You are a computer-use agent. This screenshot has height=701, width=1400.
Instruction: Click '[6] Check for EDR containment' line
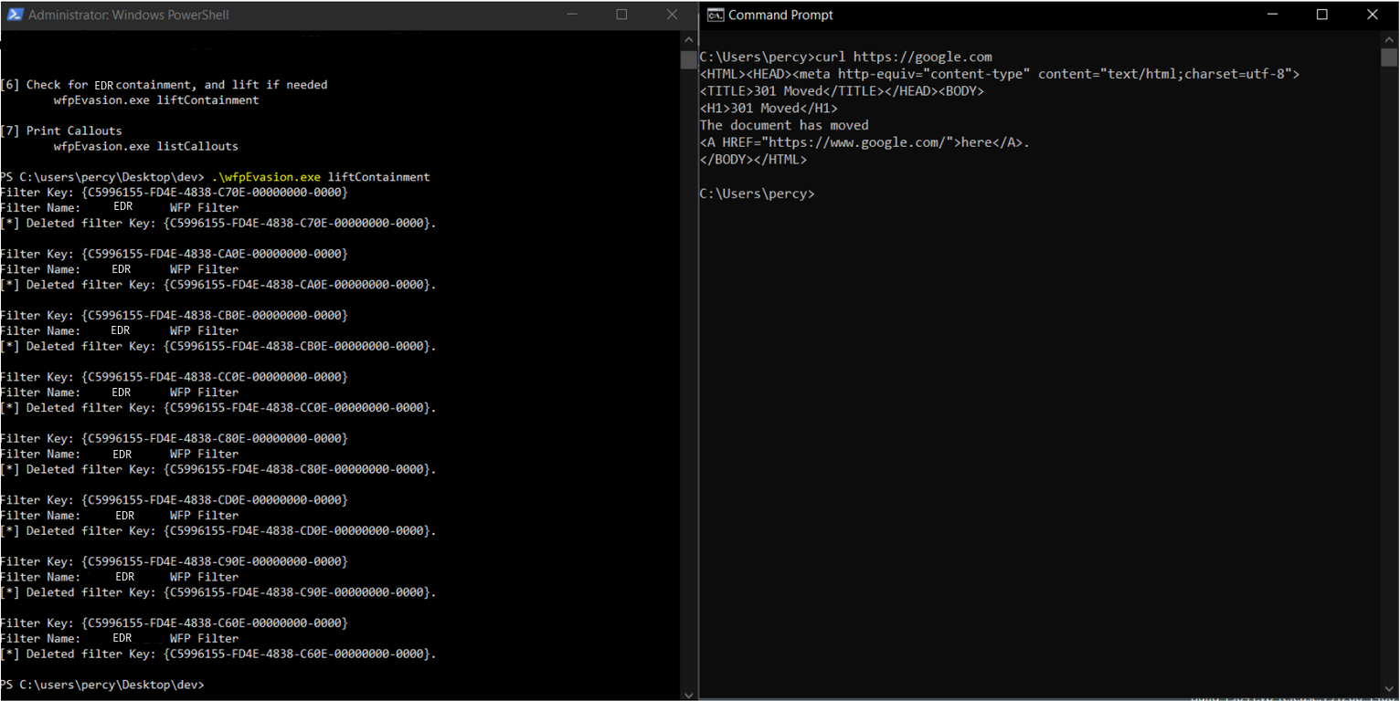click(164, 85)
